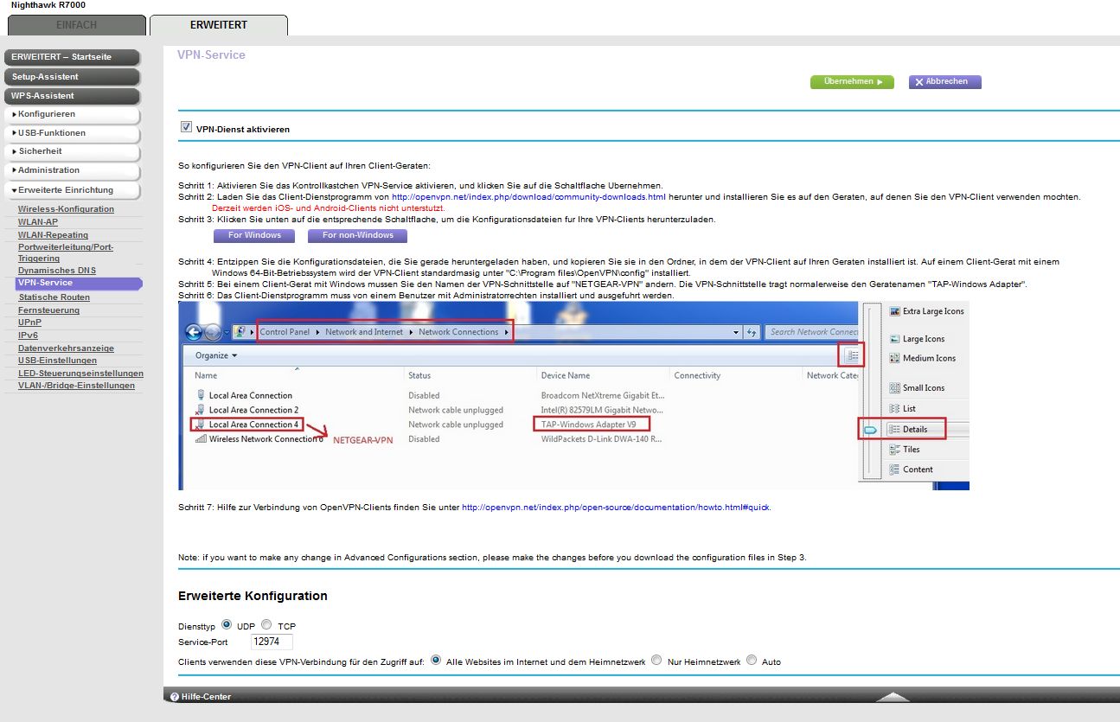Select the Auto VPN access option
Viewport: 1120px width, 722px height.
(752, 661)
